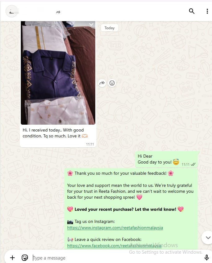Expand the photo message options chevron
This screenshot has width=212, height=263.
pos(91,25)
